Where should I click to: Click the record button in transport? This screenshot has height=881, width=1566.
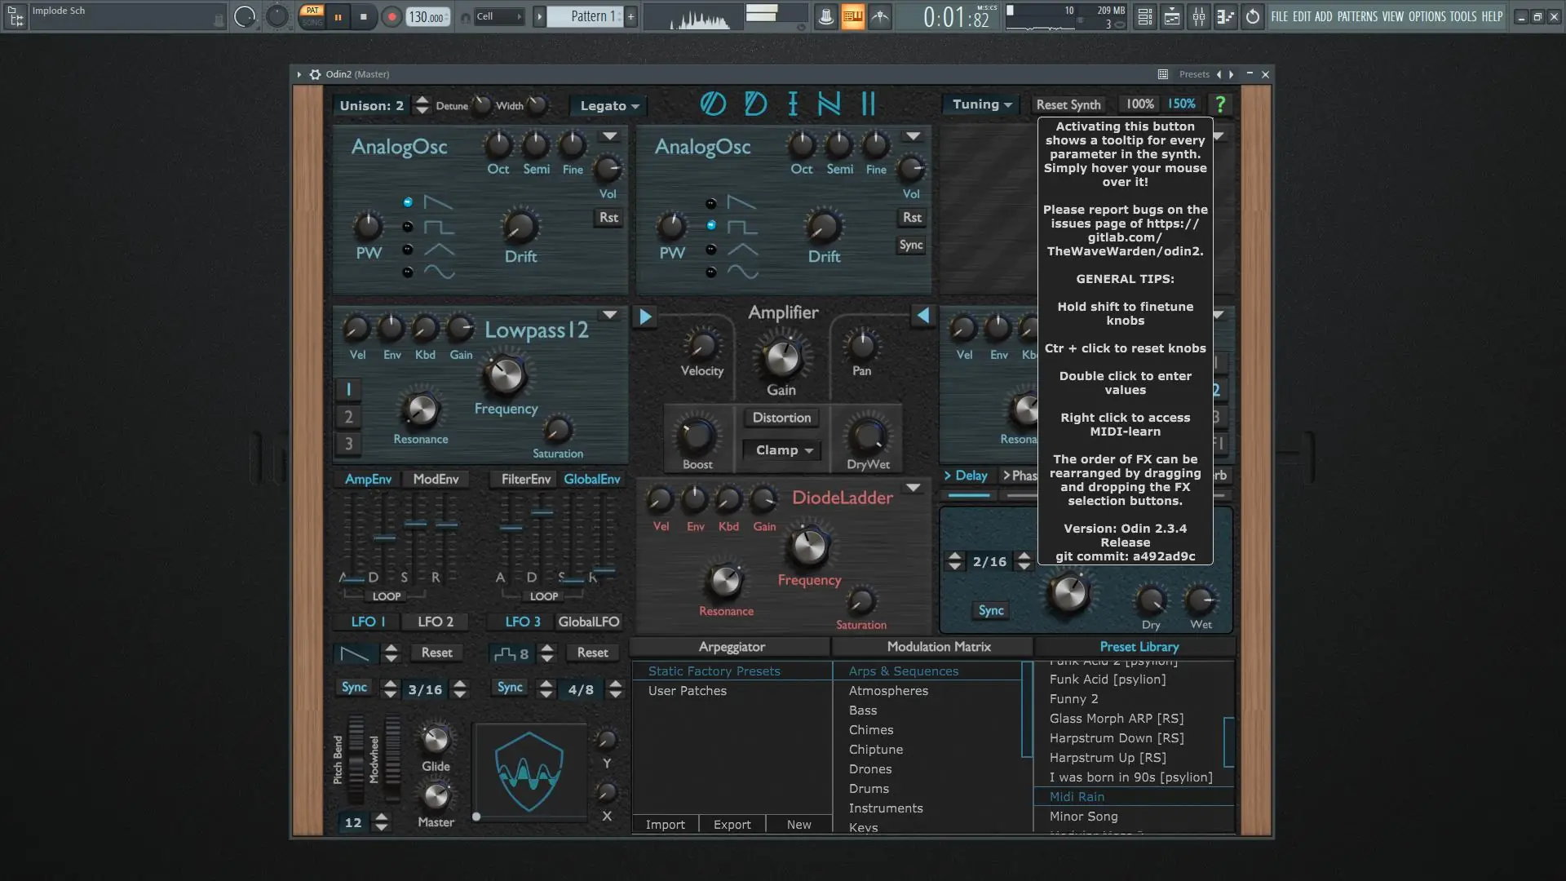[392, 16]
